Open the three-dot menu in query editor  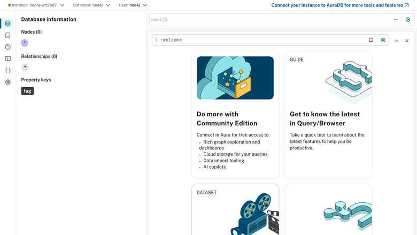click(x=396, y=19)
